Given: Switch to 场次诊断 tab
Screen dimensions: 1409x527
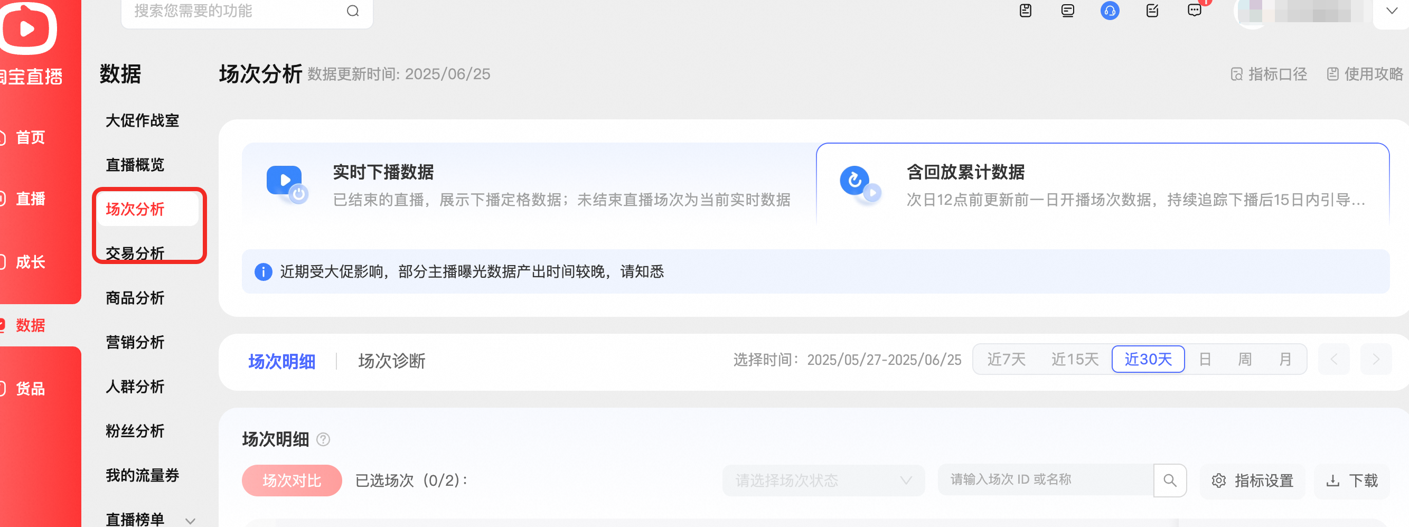Looking at the screenshot, I should pos(392,361).
